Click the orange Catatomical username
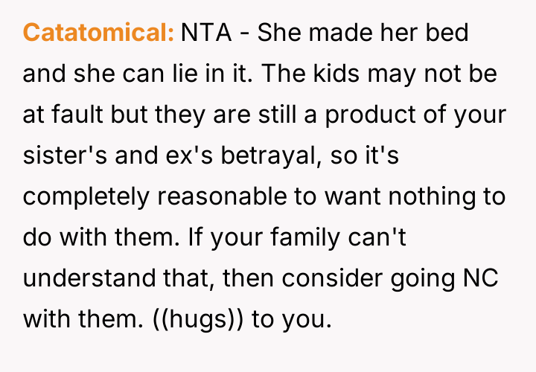This screenshot has height=372, width=536. (x=98, y=34)
